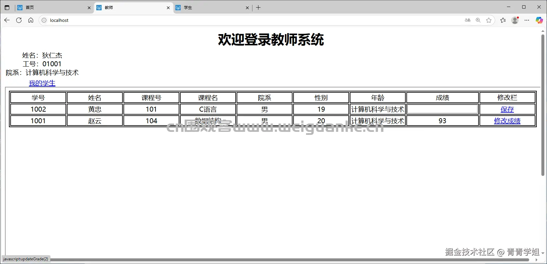The width and height of the screenshot is (547, 264).
Task: Add this page to favorites star
Action: (489, 20)
